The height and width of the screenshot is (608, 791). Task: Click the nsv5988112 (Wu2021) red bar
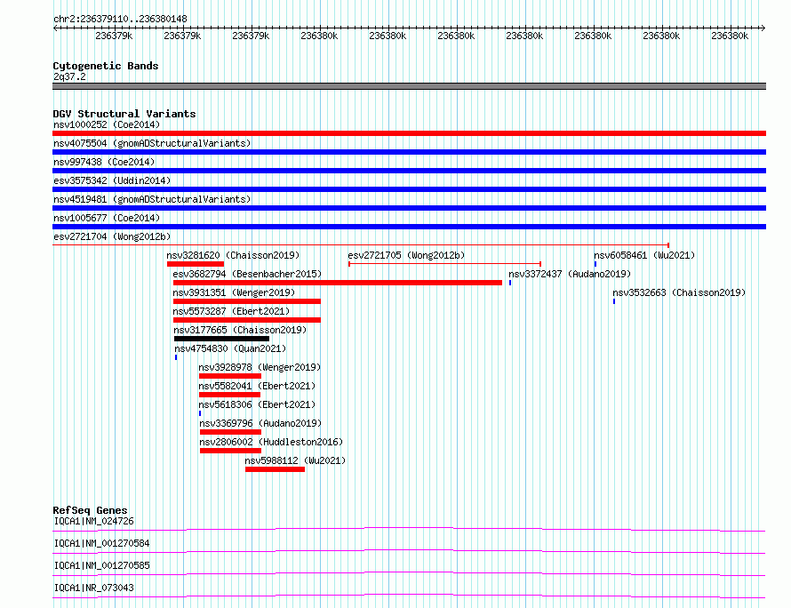[x=275, y=469]
